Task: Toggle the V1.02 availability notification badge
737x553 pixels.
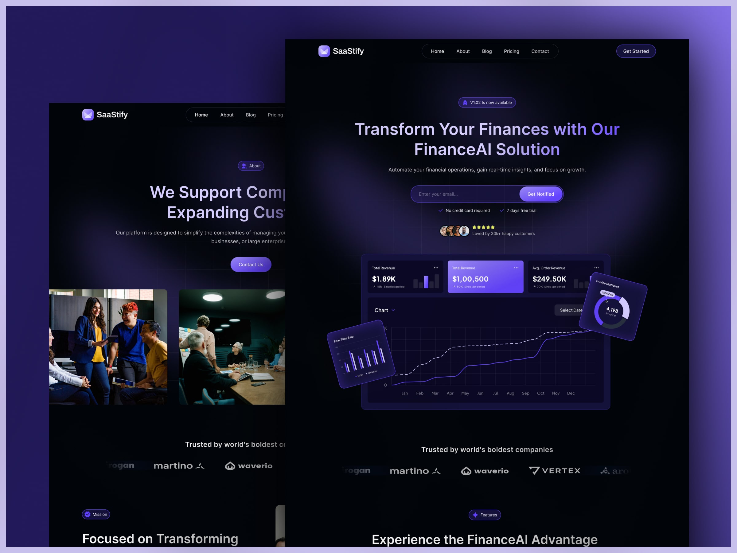Action: tap(486, 102)
